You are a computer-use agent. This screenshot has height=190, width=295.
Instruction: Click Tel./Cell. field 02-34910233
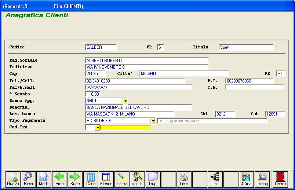[135, 81]
